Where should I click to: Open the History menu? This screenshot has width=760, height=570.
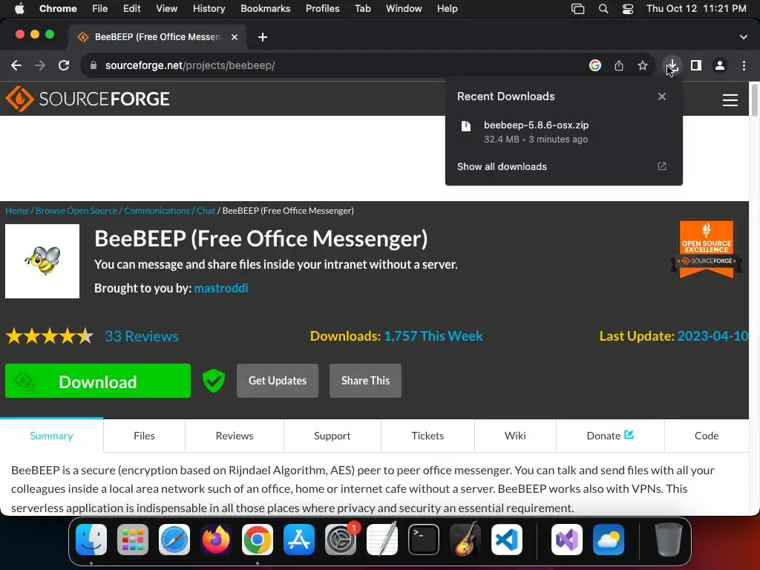click(x=209, y=9)
